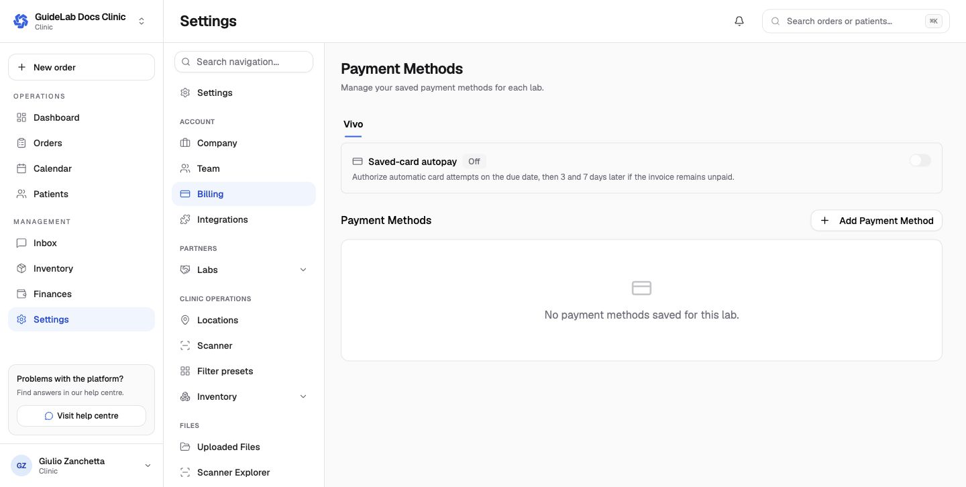Click the Patients people icon

(21, 194)
